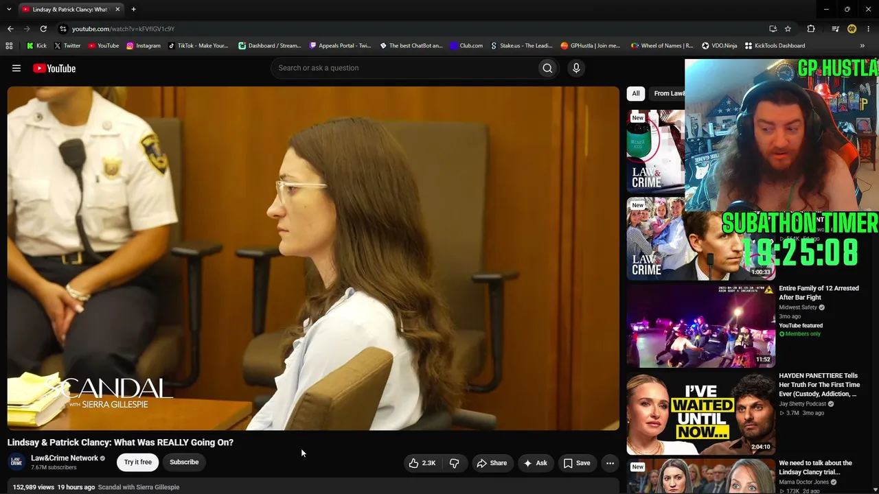Share the Lindsay Clancy video
Image resolution: width=879 pixels, height=494 pixels.
pyautogui.click(x=492, y=463)
